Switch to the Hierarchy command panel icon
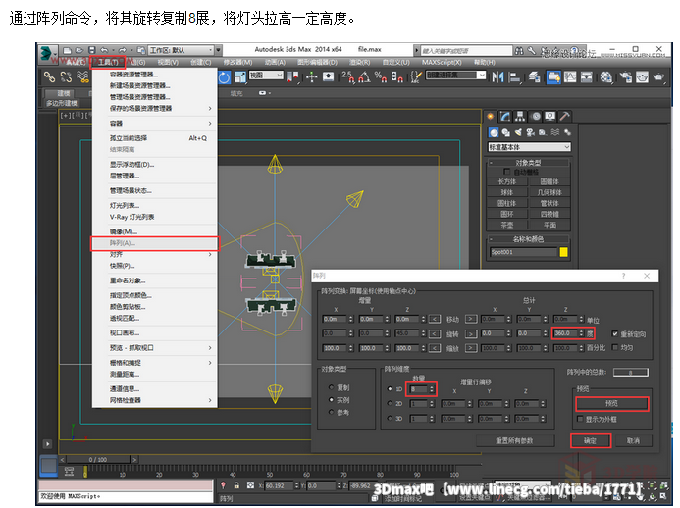The height and width of the screenshot is (508, 680). coord(519,116)
